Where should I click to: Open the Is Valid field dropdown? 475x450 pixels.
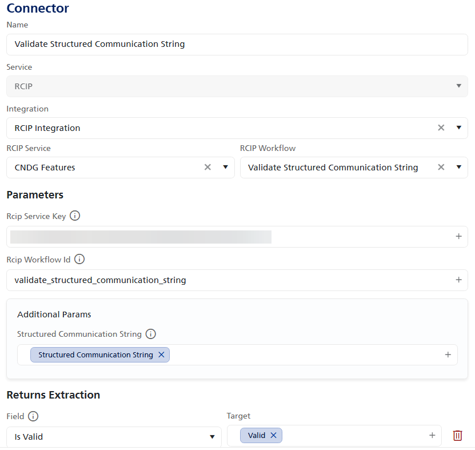(x=212, y=437)
